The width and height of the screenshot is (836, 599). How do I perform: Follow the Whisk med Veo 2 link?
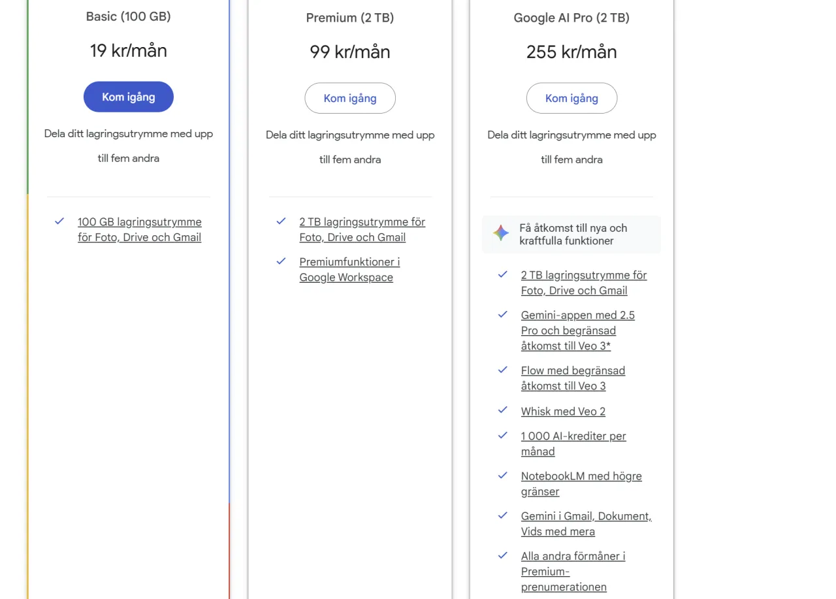click(563, 412)
